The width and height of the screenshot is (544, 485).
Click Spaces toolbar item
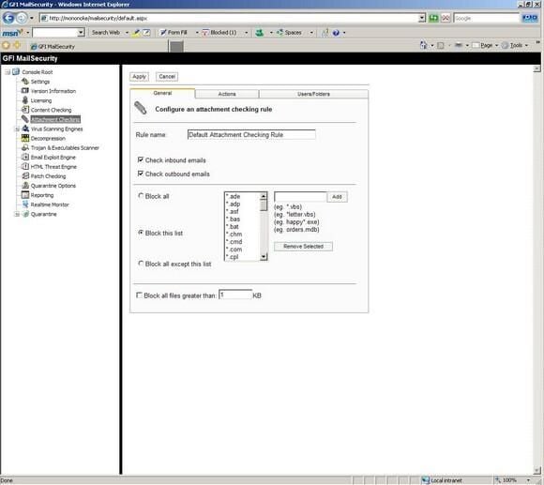[289, 33]
